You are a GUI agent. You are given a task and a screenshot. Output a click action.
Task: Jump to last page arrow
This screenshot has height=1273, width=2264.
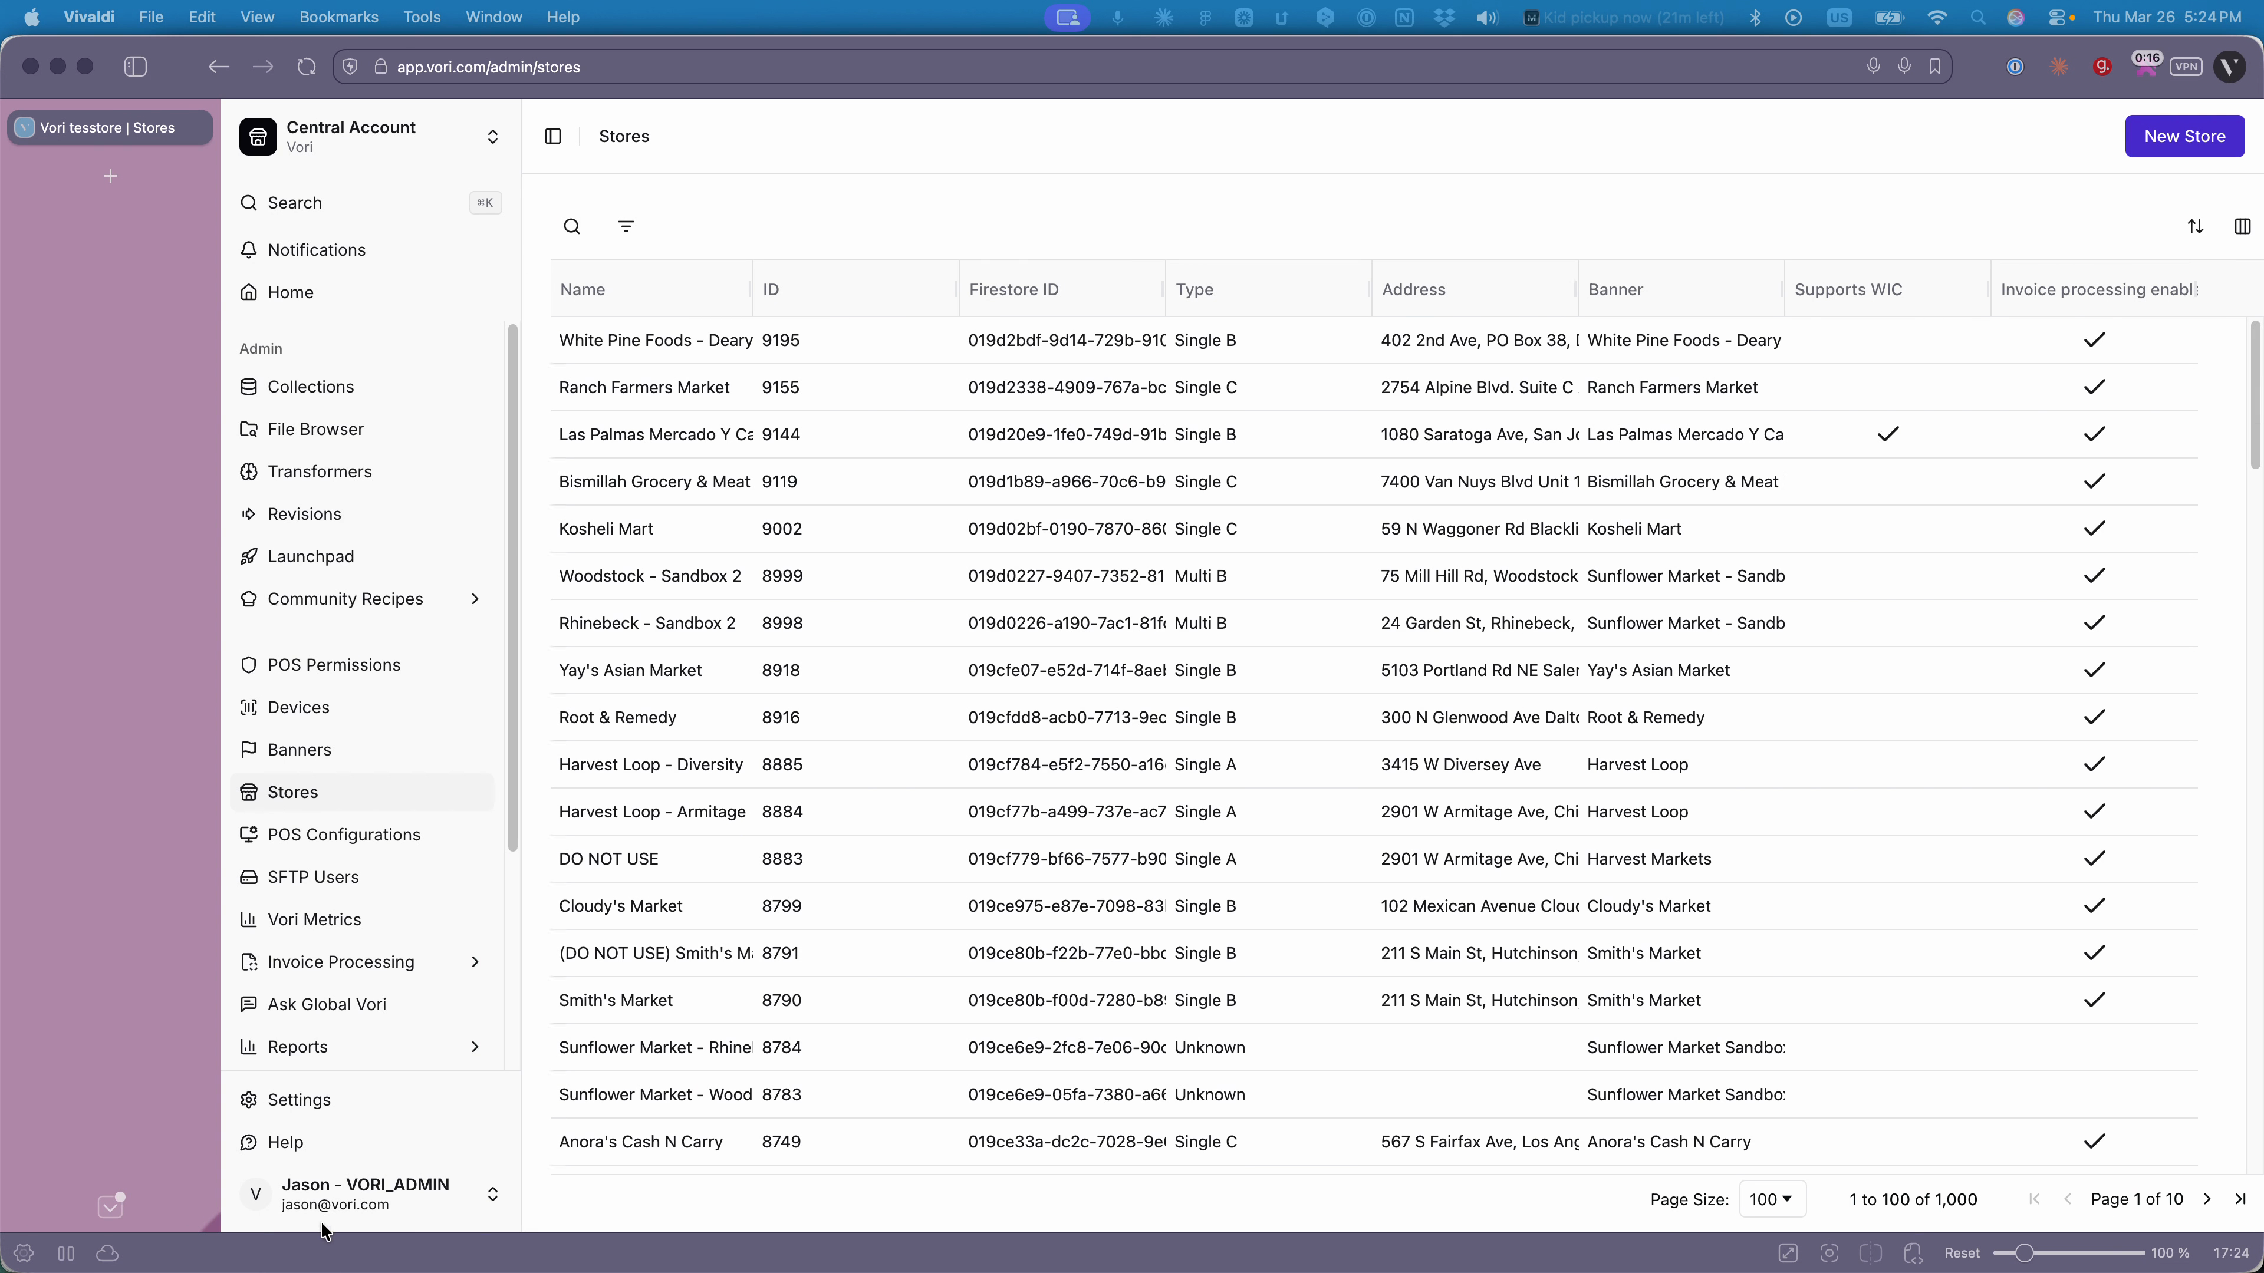point(2240,1199)
